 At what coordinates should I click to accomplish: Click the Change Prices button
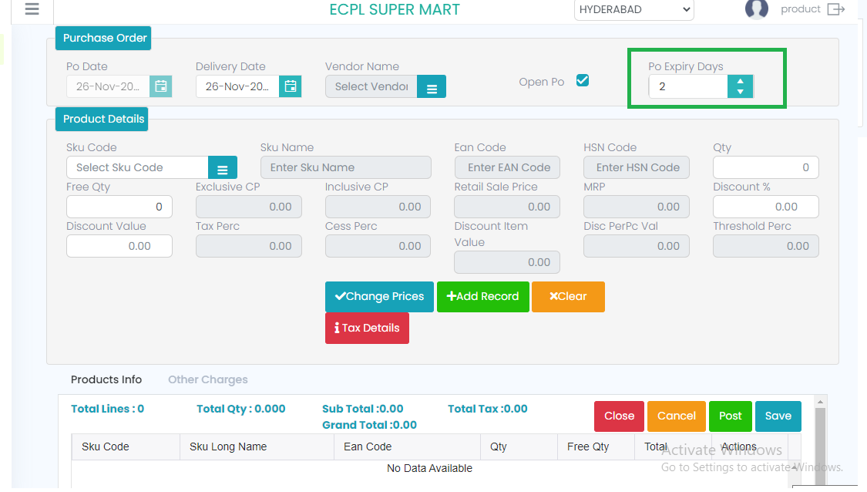tap(379, 297)
